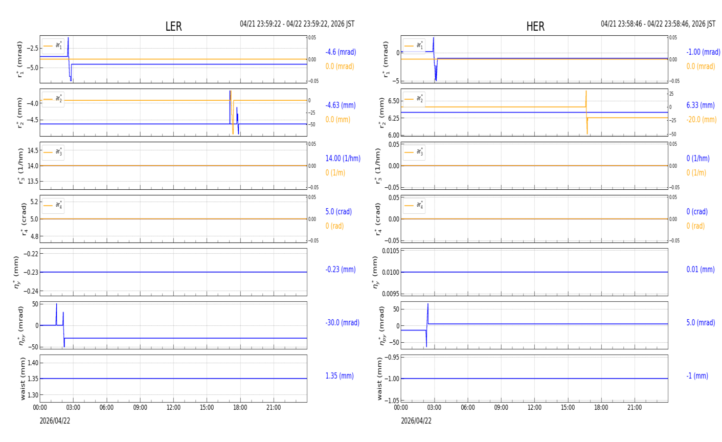Select the ∂r2* legend in HER r2 plot
The width and height of the screenshot is (722, 442).
click(414, 99)
